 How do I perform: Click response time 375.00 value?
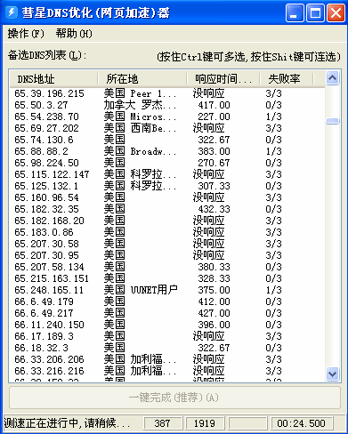point(214,290)
